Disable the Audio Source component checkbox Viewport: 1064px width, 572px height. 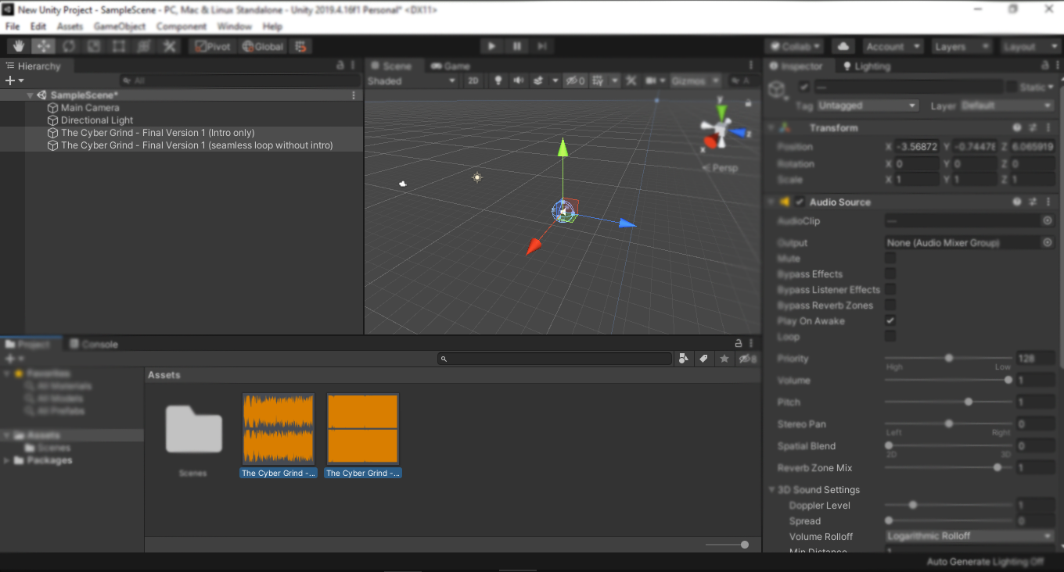[x=800, y=202]
